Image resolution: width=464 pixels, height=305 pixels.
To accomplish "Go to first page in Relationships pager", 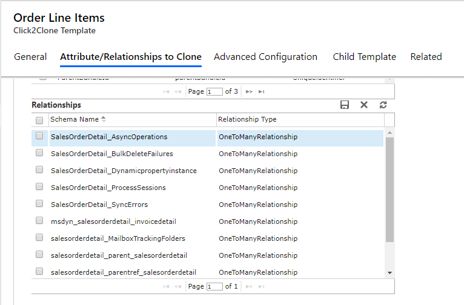I will (166, 286).
